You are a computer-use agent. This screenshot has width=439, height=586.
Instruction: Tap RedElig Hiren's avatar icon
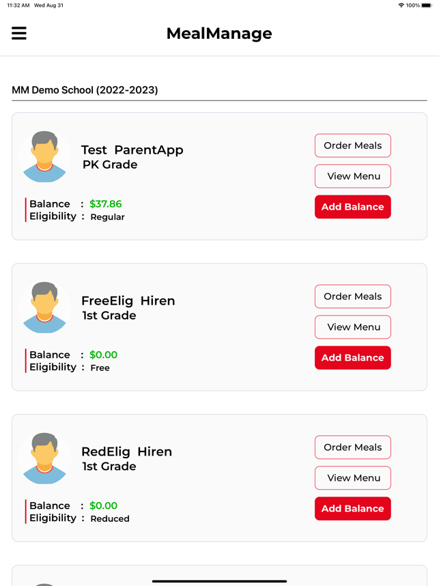click(44, 458)
